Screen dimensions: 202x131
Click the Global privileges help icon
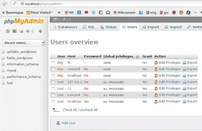point(137,56)
